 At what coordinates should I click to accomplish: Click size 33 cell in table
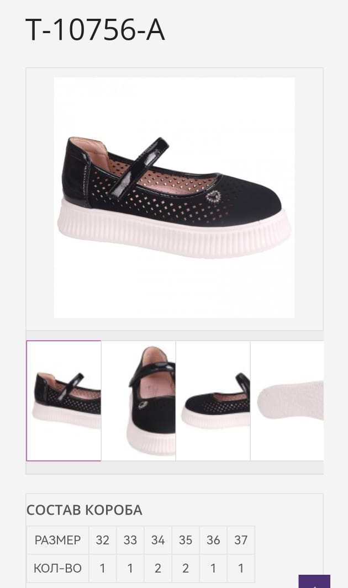pos(130,540)
